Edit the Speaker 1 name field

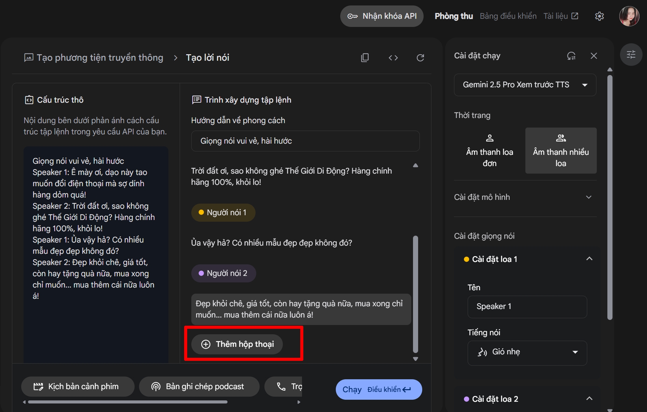point(527,307)
